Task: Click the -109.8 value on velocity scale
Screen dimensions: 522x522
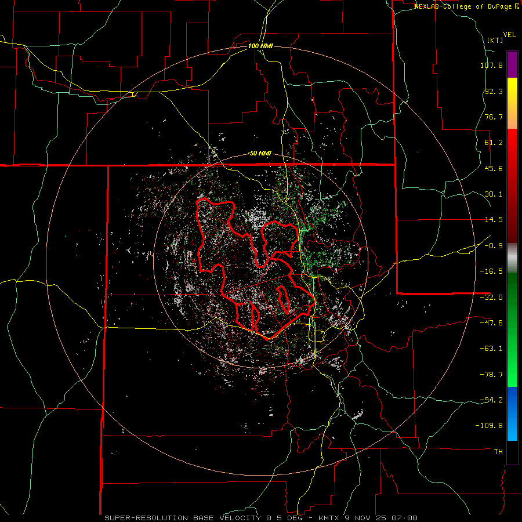Action: pyautogui.click(x=489, y=426)
